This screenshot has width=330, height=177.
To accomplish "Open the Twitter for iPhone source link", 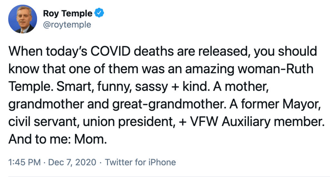I will tap(140, 162).
